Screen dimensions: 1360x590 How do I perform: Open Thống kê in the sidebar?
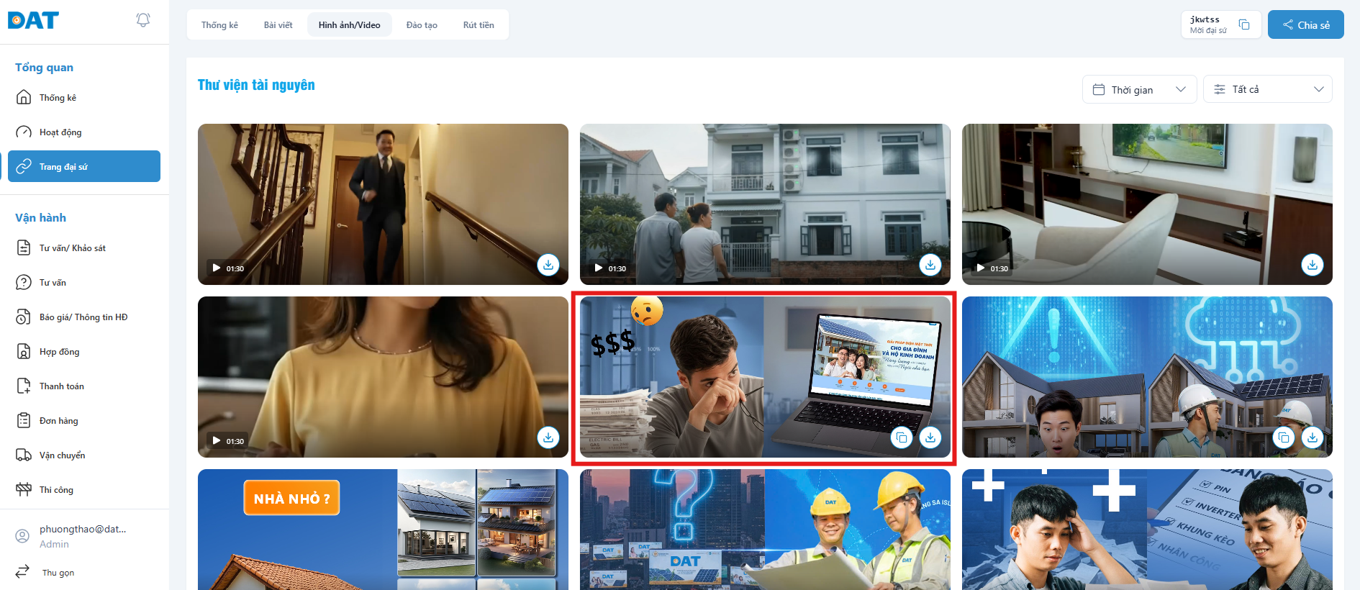click(x=84, y=97)
